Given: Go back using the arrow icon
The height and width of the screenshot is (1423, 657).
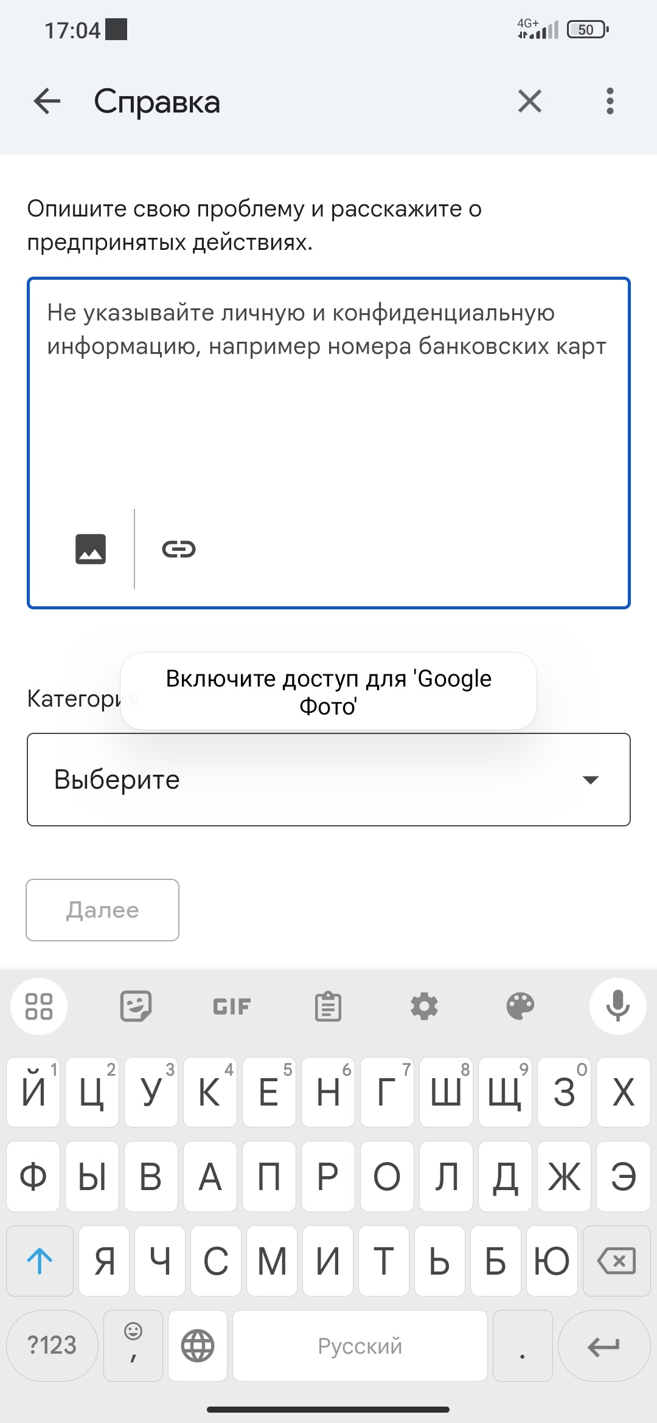Looking at the screenshot, I should [47, 101].
